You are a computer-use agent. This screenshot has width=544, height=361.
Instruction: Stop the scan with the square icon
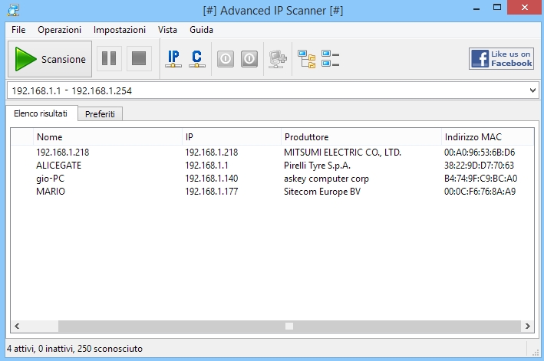tap(139, 58)
